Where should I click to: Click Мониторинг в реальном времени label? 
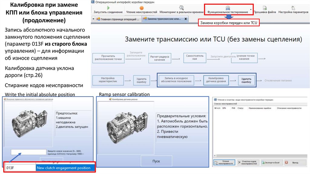182,12
